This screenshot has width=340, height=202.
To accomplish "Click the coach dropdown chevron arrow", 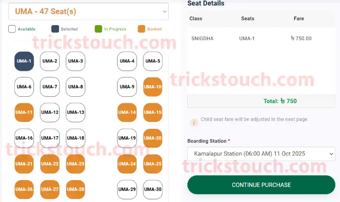I will pos(165,12).
